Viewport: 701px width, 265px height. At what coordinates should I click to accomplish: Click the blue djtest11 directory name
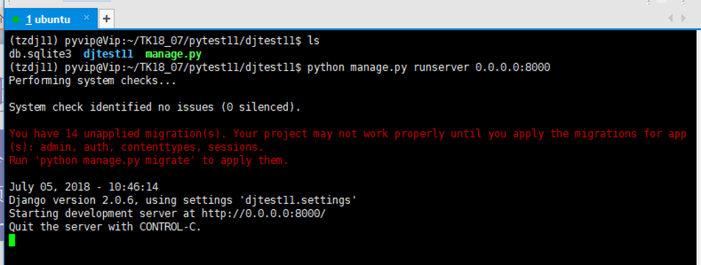108,54
